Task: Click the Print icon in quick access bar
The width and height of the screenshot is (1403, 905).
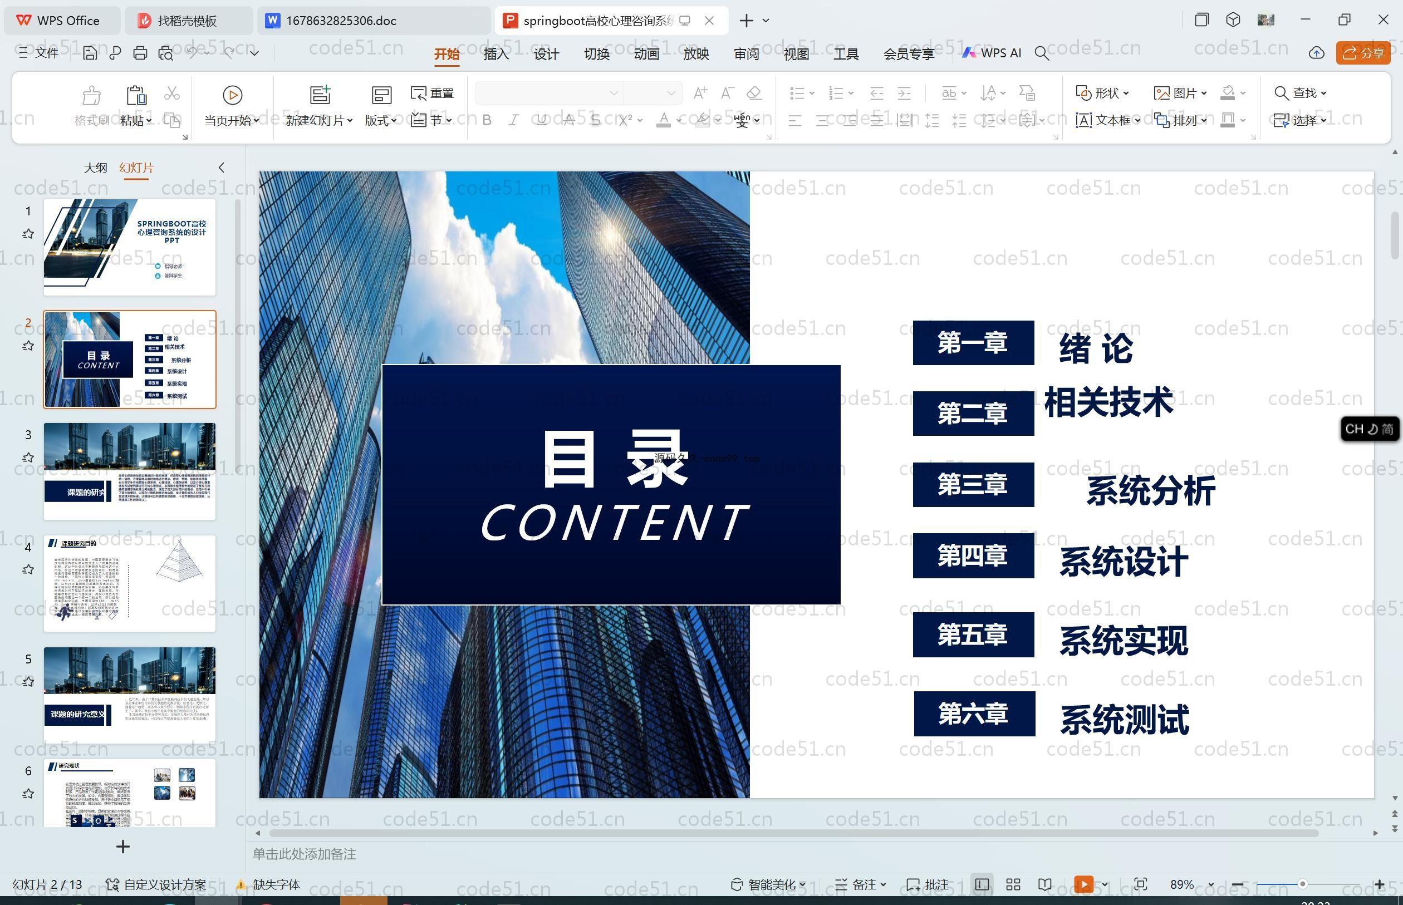Action: click(140, 53)
